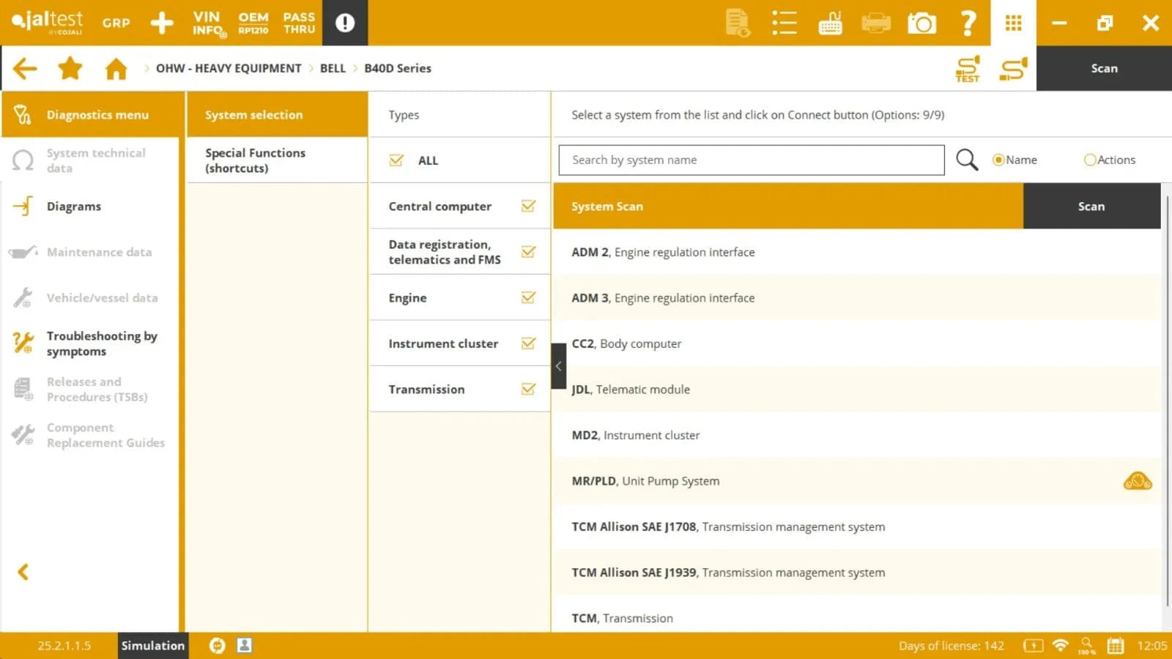
Task: Click the cable connection icon
Action: point(1014,69)
